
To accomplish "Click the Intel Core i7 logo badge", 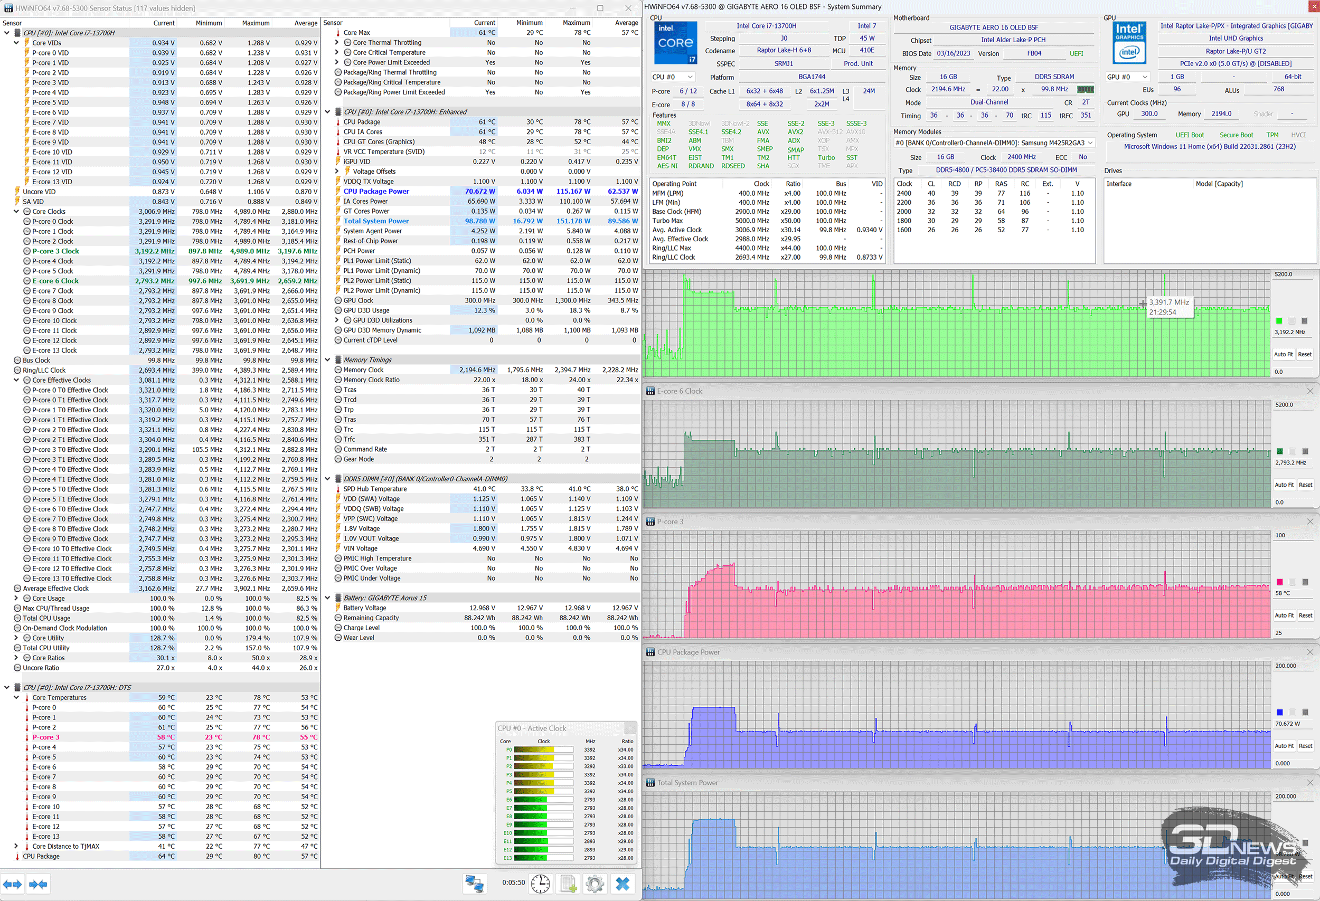I will tap(675, 43).
